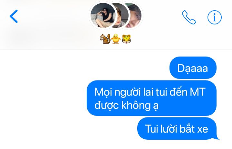Tap the chipmunk emoji in group name
This screenshot has height=149, width=232.
tap(105, 39)
